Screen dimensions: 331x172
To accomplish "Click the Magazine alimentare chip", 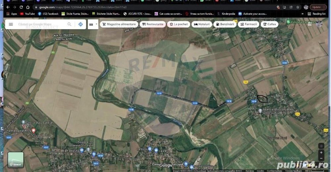I will pyautogui.click(x=119, y=24).
